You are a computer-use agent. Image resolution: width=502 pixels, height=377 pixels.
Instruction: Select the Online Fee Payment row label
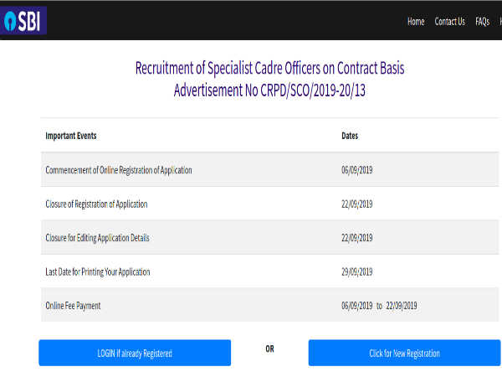73,306
